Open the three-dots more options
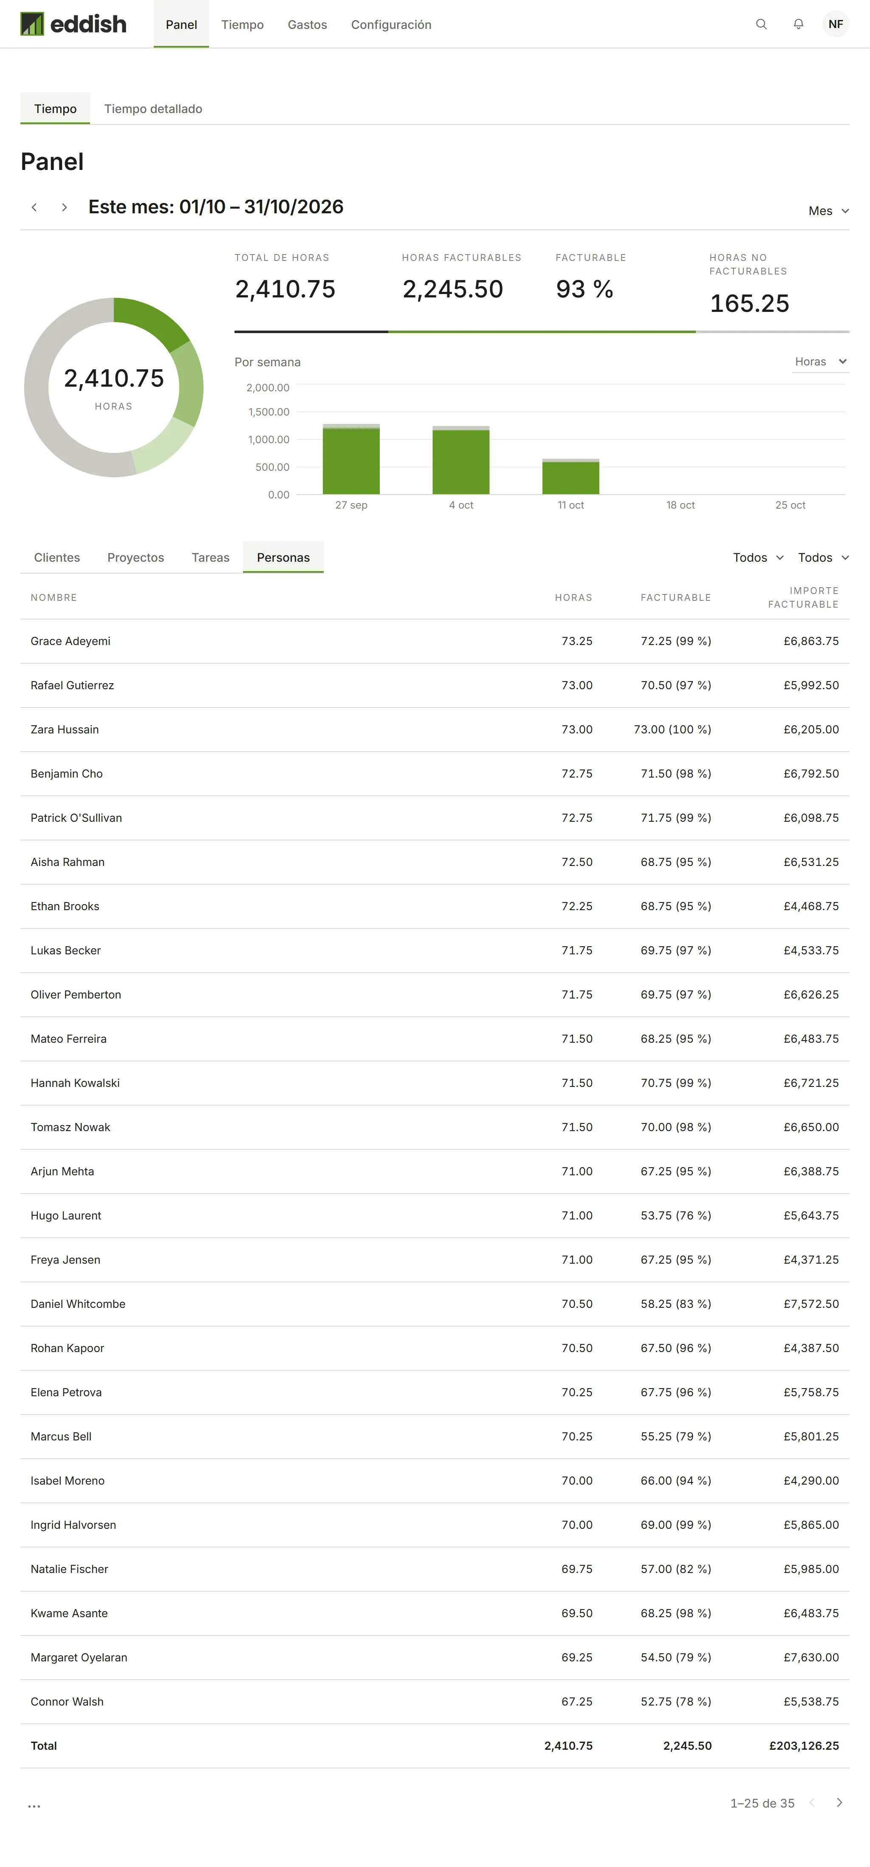This screenshot has width=870, height=1867. click(34, 1805)
